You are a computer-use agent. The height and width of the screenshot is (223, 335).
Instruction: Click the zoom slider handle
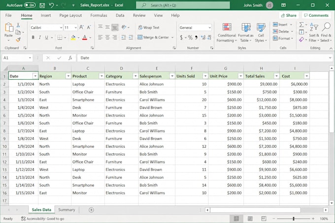coord(294,219)
